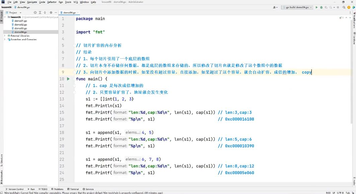Open the Refactor menu

click(x=52, y=2)
